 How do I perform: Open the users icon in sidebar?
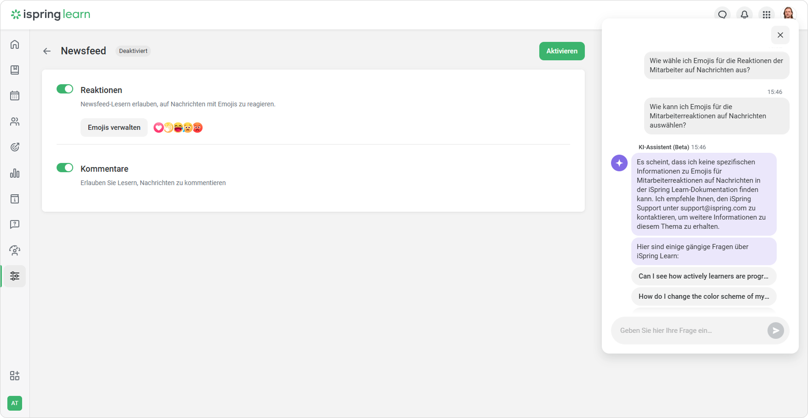pos(15,122)
